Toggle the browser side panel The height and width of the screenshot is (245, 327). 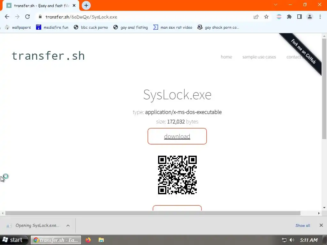coord(300,17)
